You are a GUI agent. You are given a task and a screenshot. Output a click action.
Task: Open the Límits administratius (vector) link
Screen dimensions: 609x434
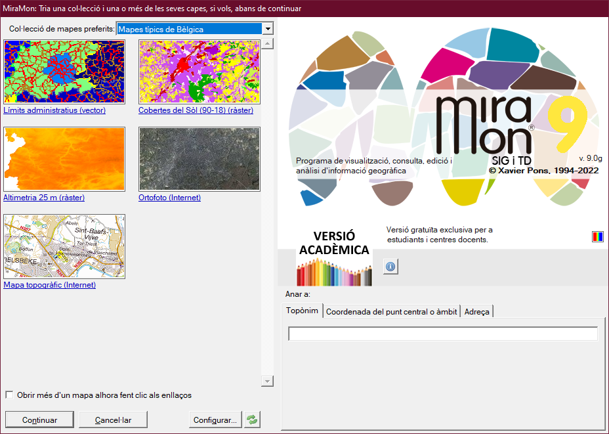click(54, 110)
